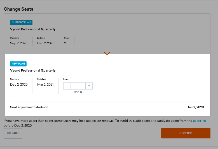Image resolution: width=218 pixels, height=149 pixels.
Task: Click the new plan end date Mar 2, 2021
Action: point(45,84)
